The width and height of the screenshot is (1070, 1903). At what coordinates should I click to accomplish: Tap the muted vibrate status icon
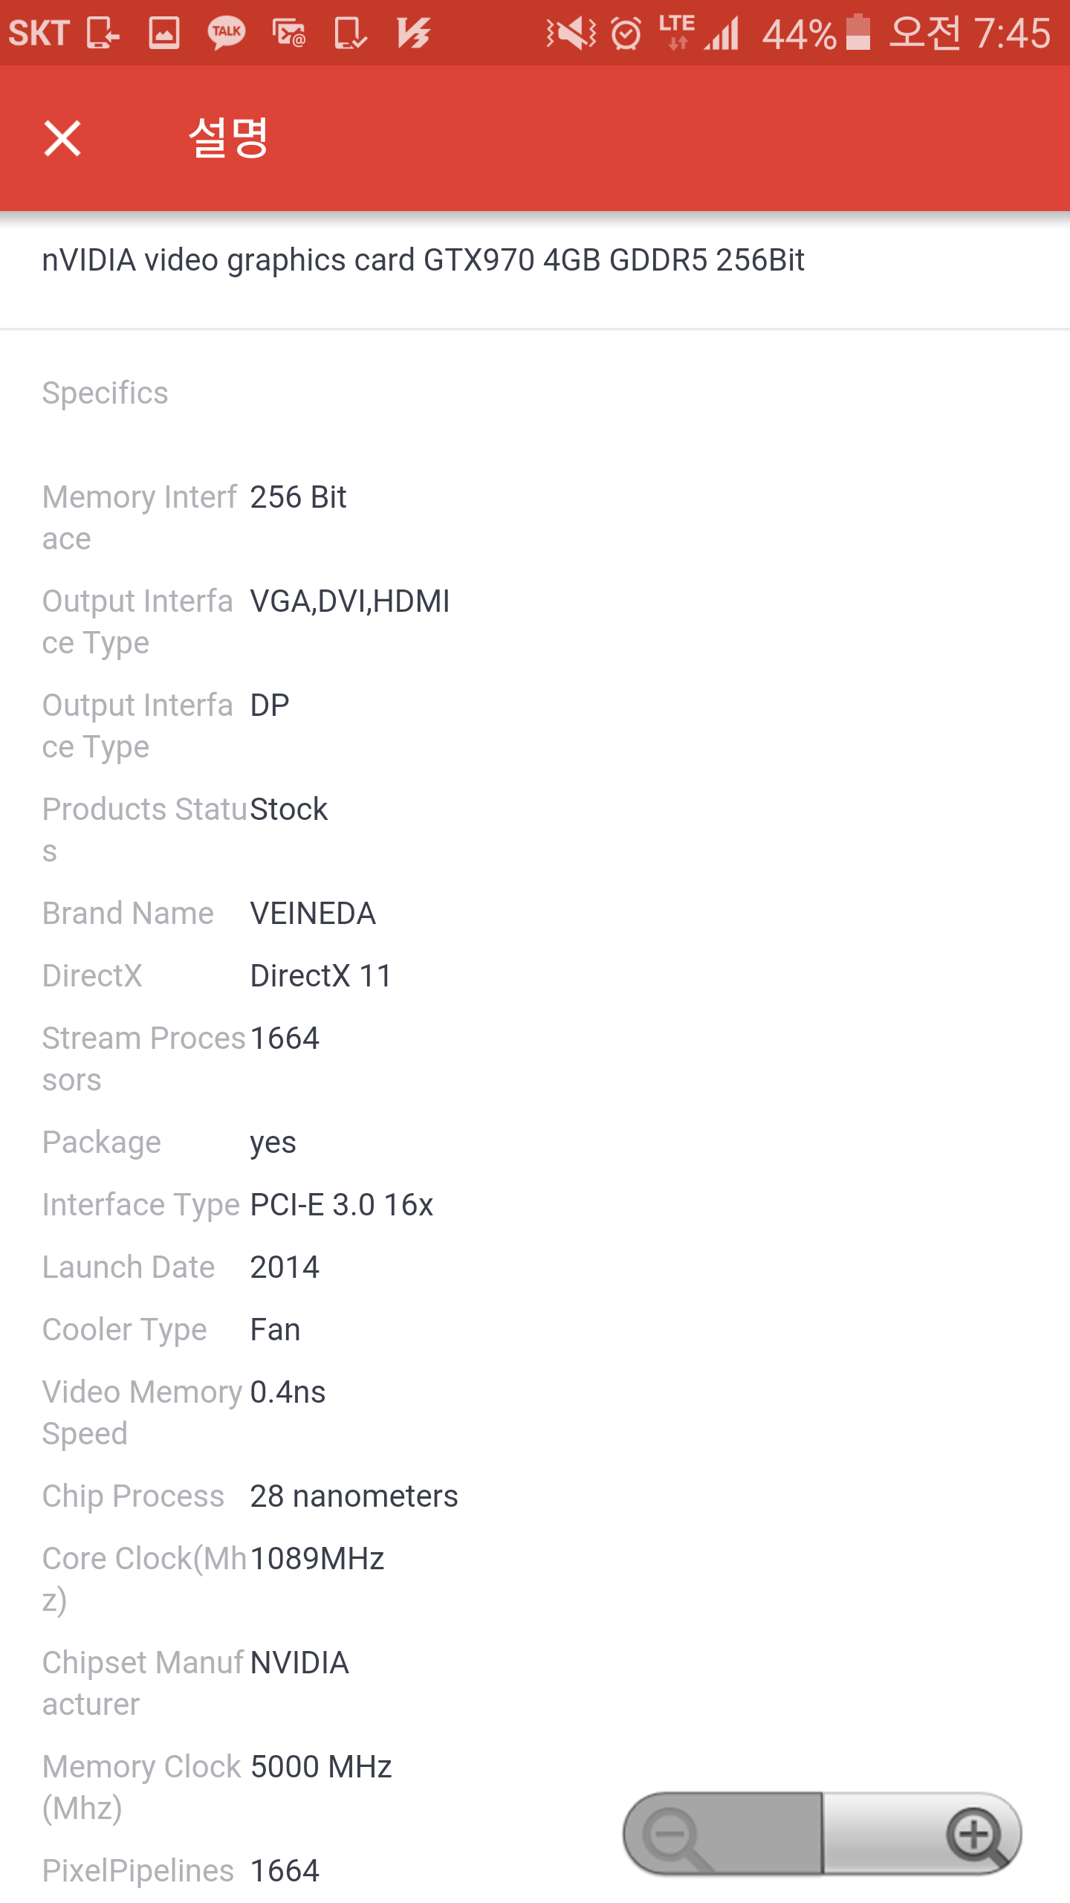tap(571, 33)
